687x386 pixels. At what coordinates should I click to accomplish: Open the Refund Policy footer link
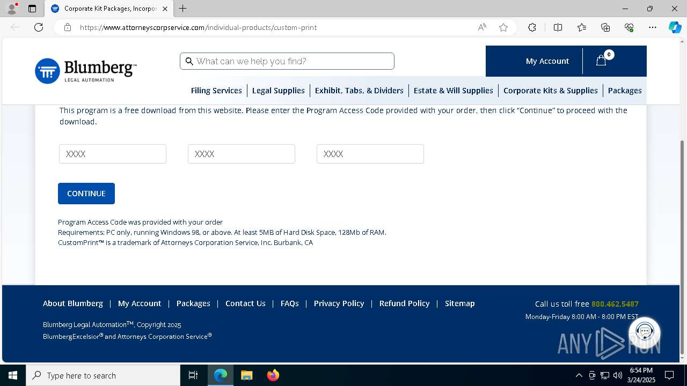(405, 303)
